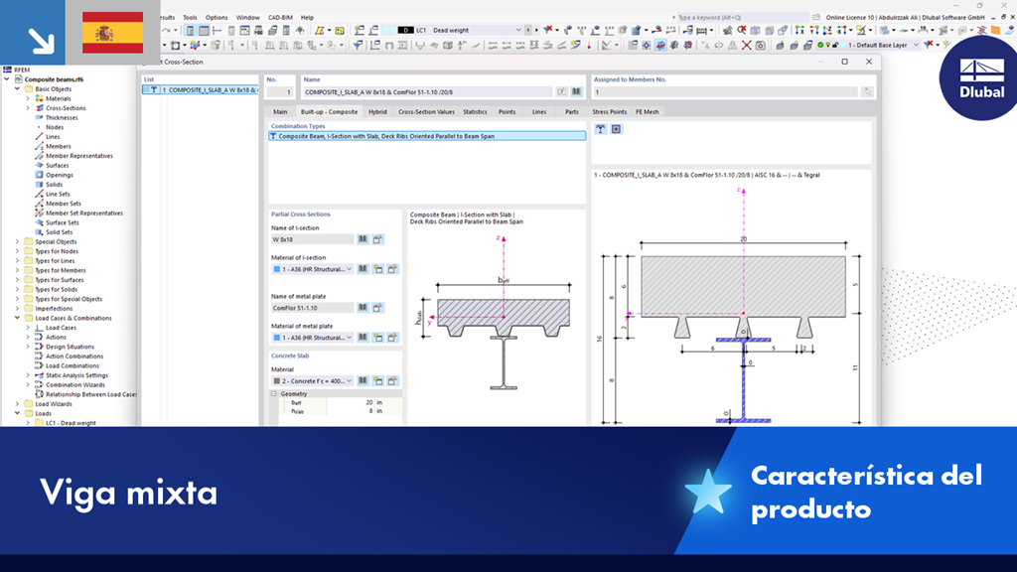This screenshot has height=572, width=1017.
Task: Expand the Materials tree node
Action: tap(28, 98)
